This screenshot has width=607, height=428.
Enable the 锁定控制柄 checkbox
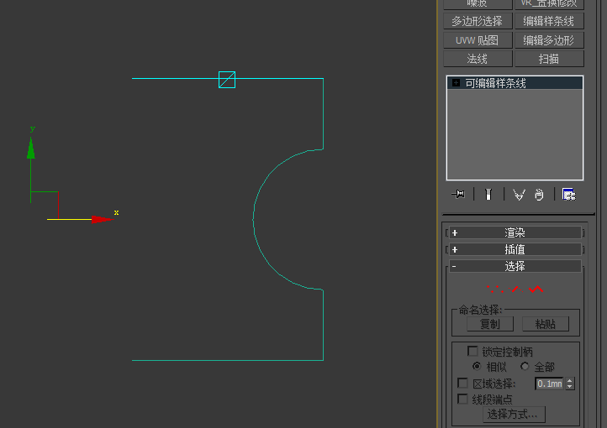pyautogui.click(x=472, y=351)
